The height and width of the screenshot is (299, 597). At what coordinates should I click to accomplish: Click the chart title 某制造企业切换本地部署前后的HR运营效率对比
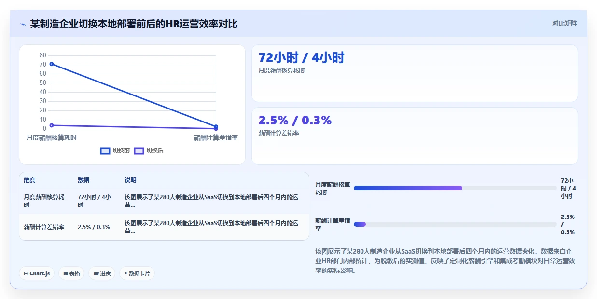click(x=134, y=24)
